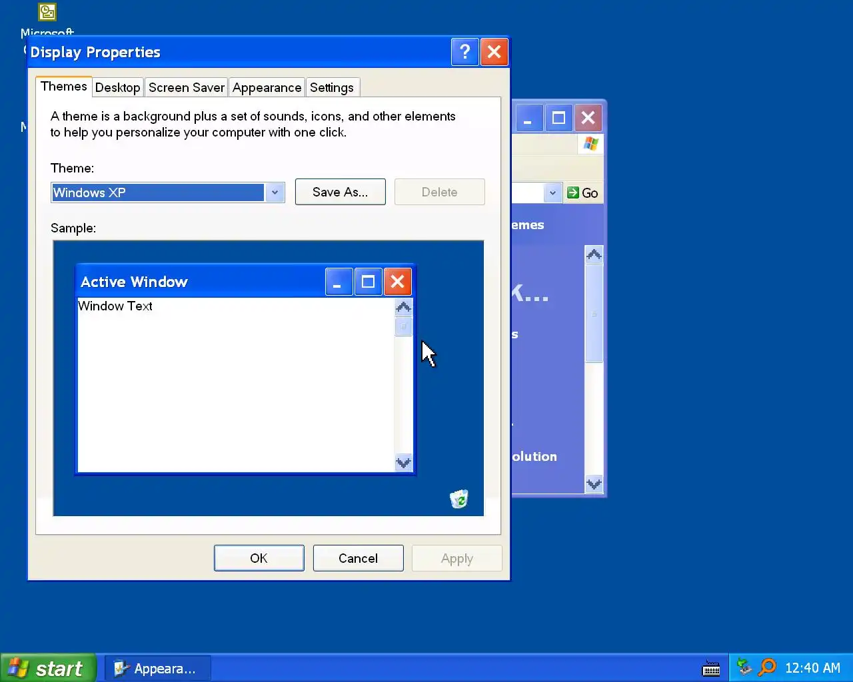Click the on-screen keyboard icon in taskbar
The width and height of the screenshot is (853, 682).
coord(711,668)
